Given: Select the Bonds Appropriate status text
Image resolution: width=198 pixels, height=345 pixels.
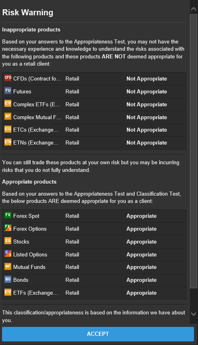Looking at the screenshot, I should [142, 280].
